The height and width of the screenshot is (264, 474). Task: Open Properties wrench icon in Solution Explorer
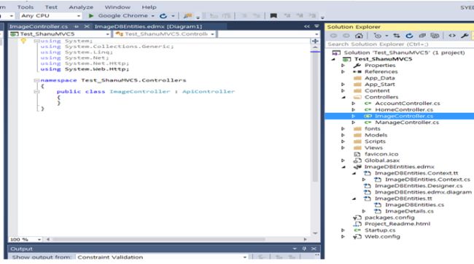(x=465, y=36)
